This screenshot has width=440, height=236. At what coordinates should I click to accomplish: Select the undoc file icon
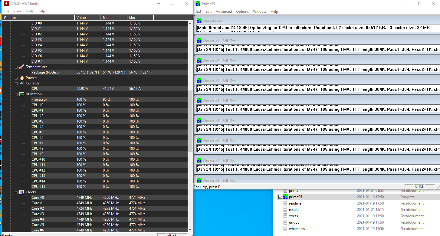285,222
